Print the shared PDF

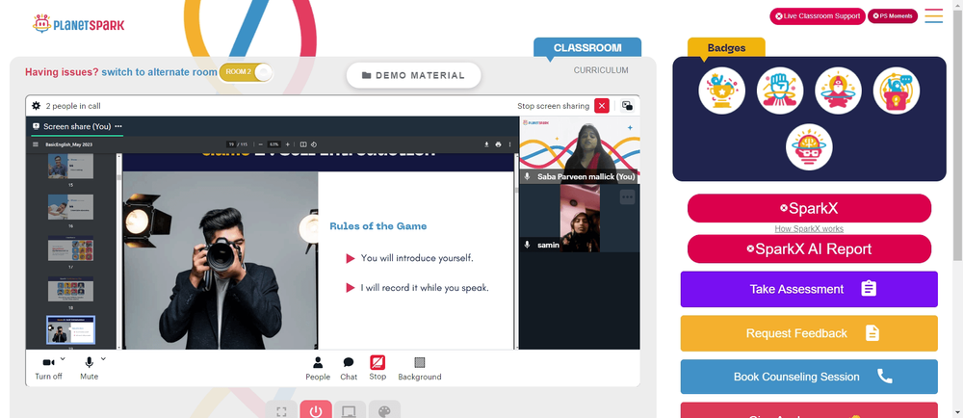(x=498, y=144)
